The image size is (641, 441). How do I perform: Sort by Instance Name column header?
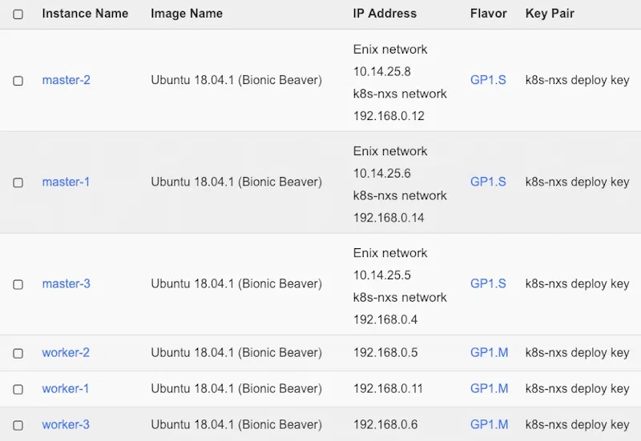click(x=85, y=14)
